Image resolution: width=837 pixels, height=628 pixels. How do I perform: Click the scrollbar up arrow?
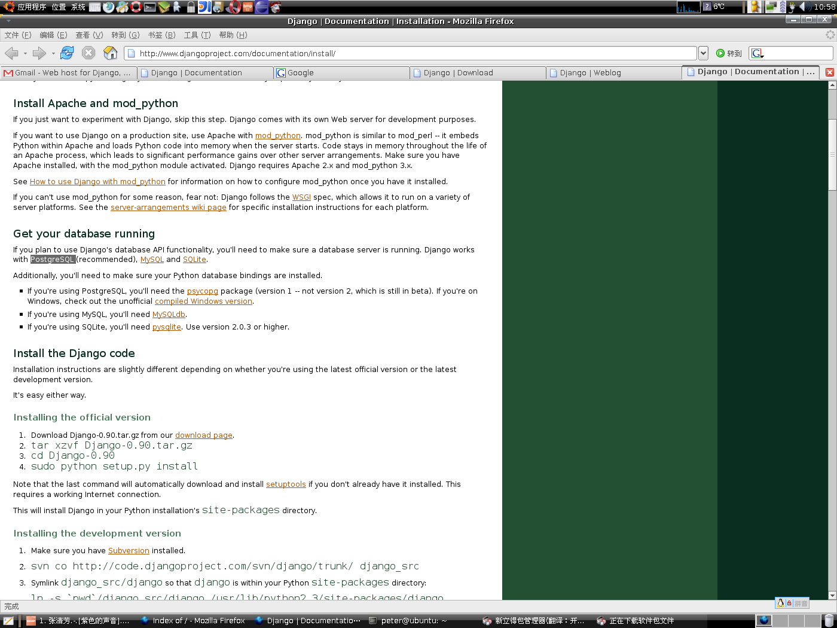(x=832, y=86)
